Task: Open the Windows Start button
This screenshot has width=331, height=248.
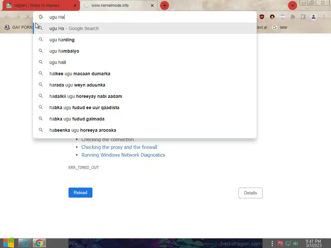Action: click(x=9, y=243)
